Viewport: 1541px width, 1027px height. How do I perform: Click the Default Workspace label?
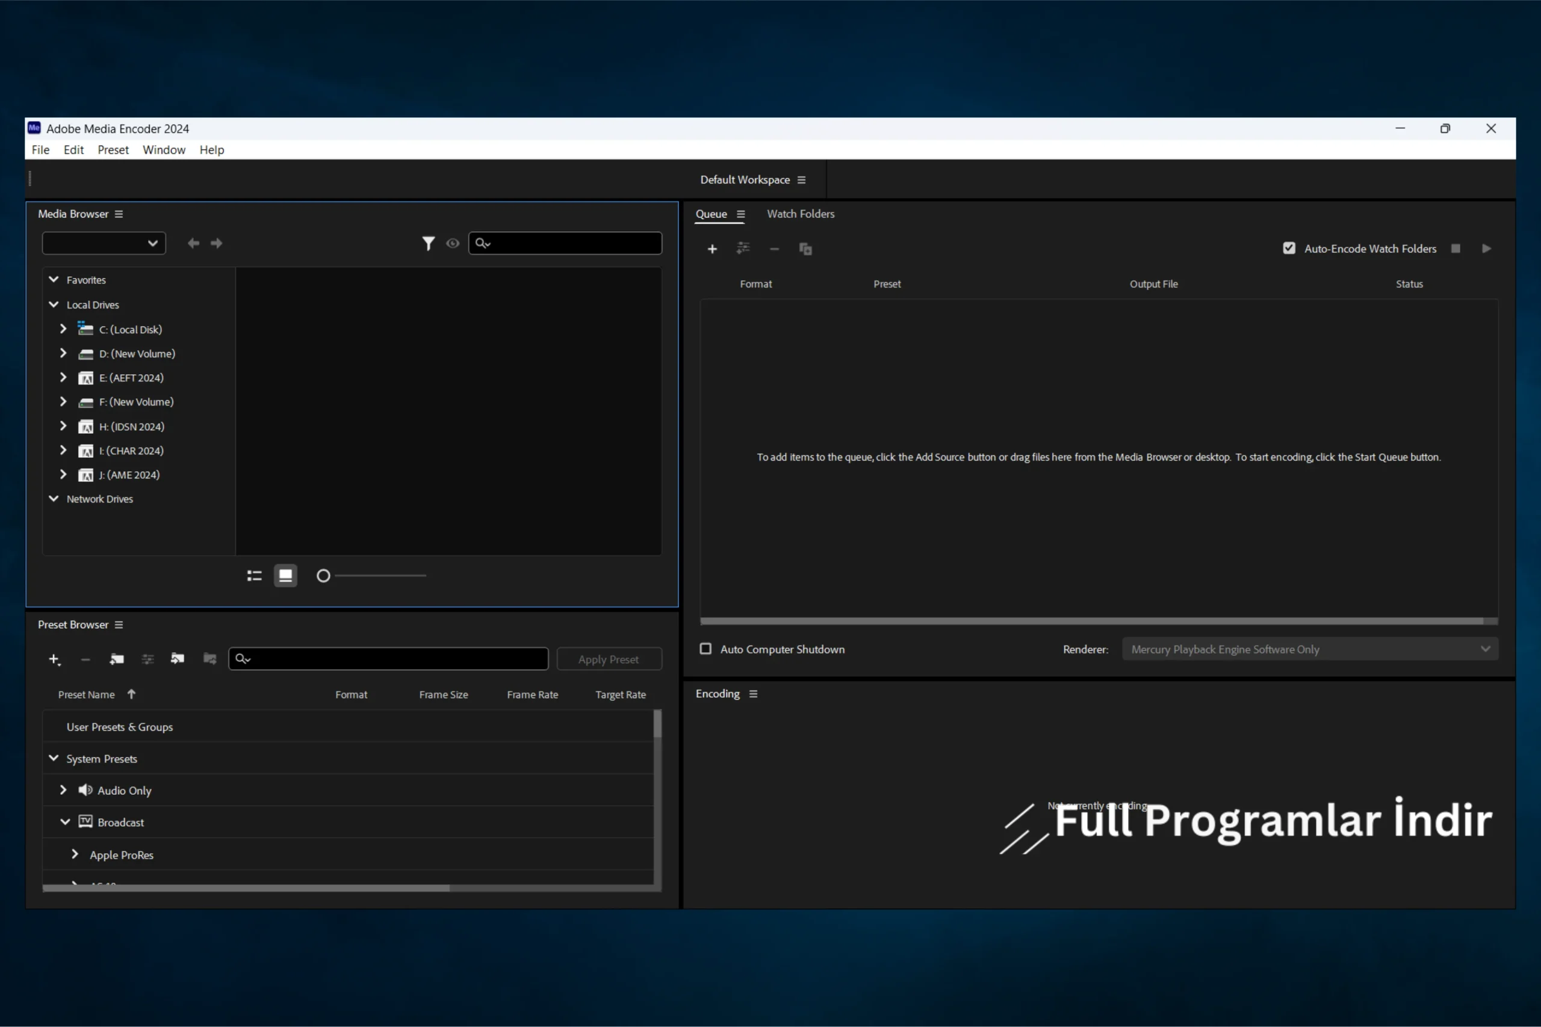[745, 180]
